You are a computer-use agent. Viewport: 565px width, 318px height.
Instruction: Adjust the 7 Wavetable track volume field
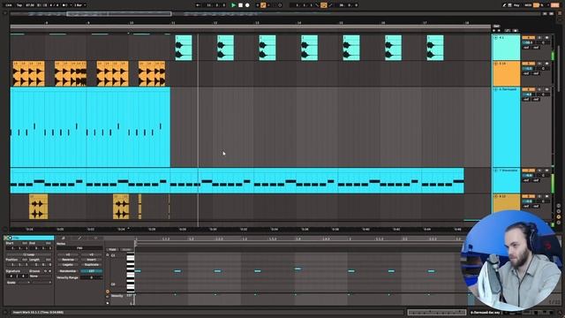click(528, 176)
